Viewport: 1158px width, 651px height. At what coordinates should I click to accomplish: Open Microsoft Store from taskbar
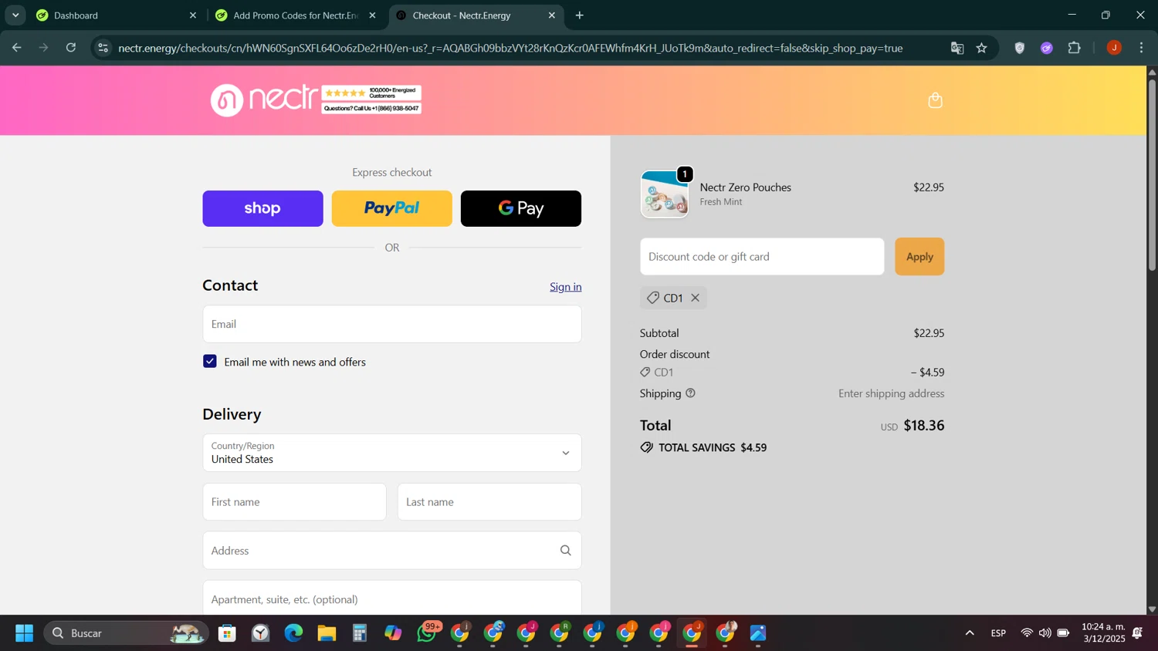[x=227, y=633]
